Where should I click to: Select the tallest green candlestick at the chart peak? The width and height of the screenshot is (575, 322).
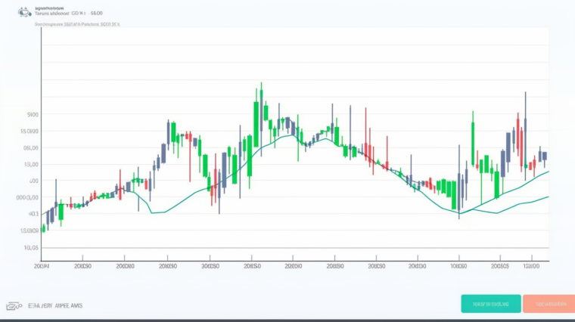click(x=258, y=113)
